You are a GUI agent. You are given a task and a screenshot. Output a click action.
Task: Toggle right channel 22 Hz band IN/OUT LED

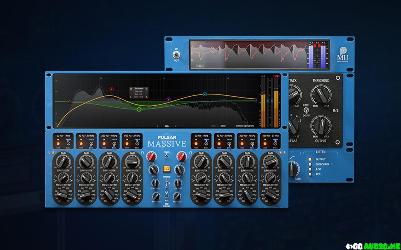[x=197, y=144]
